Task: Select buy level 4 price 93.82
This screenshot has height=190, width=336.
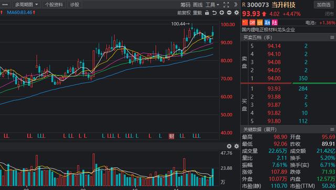Action: 274,113
